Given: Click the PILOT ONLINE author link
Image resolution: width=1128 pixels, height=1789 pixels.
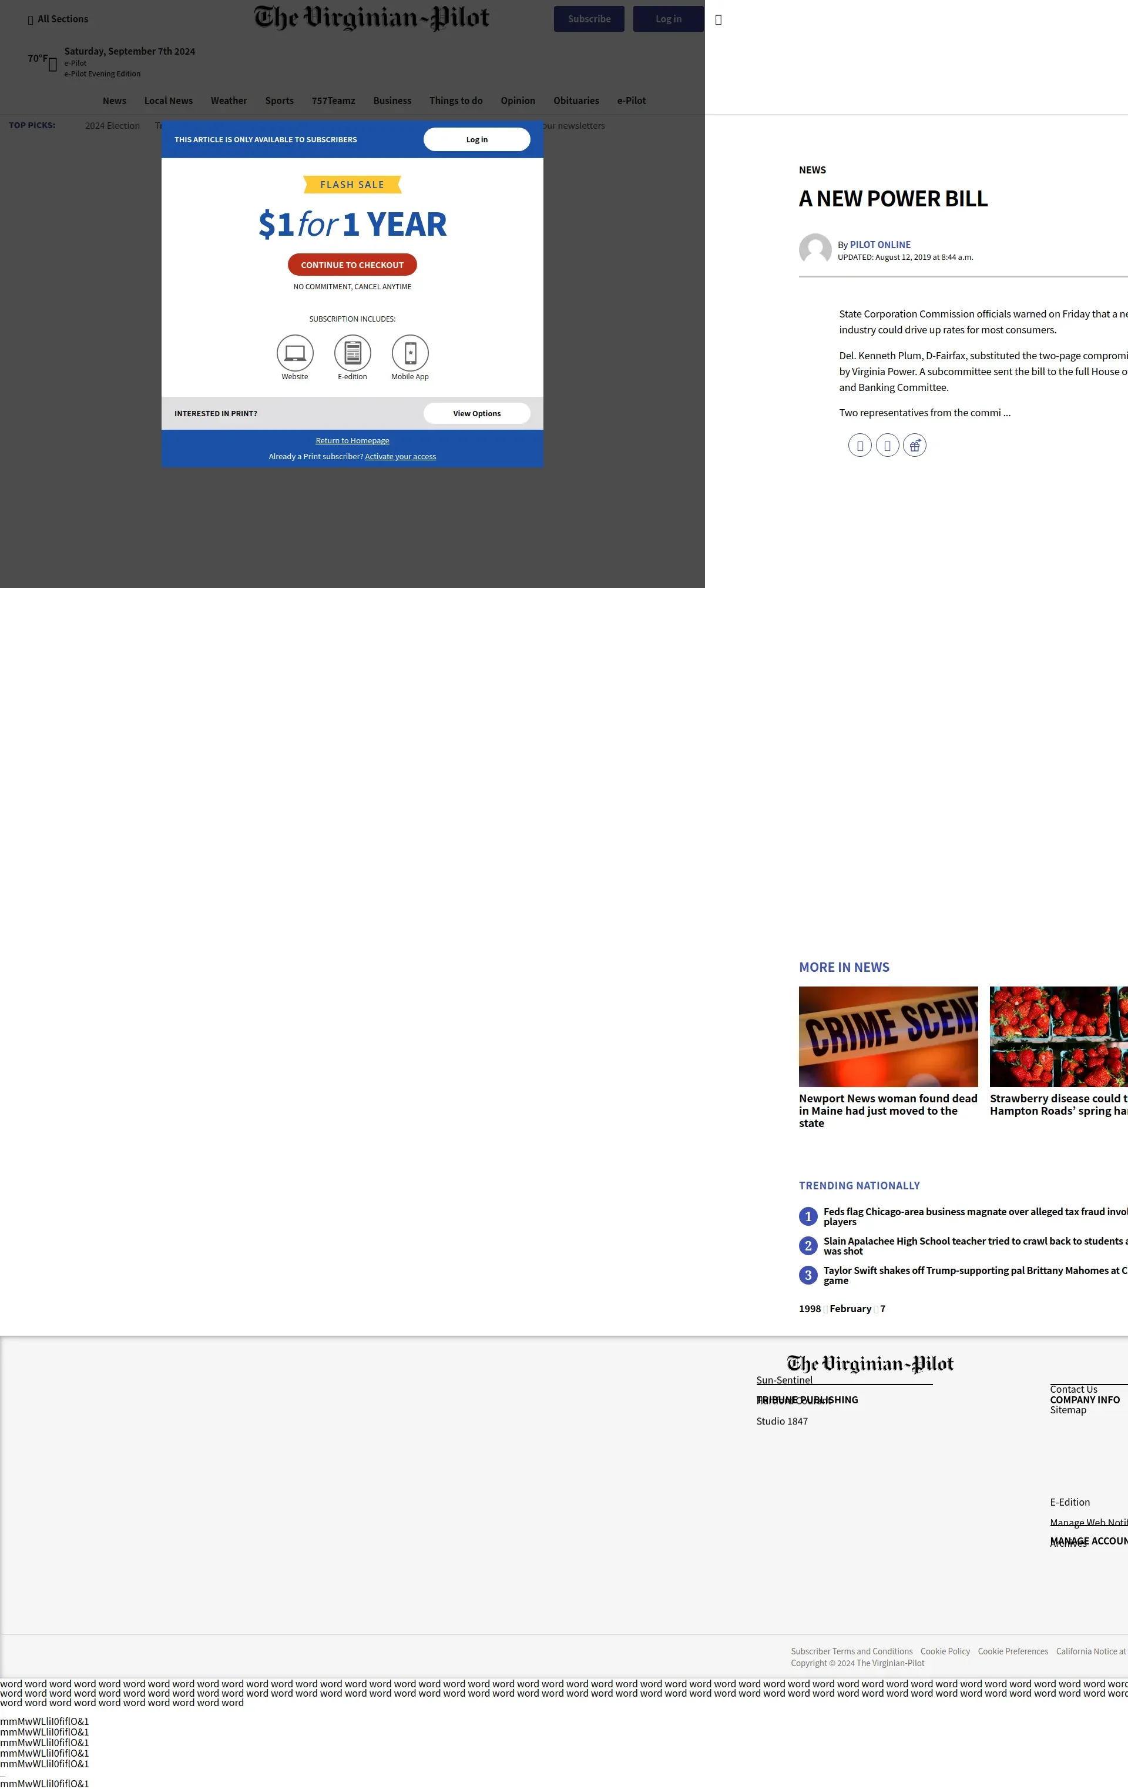Looking at the screenshot, I should (880, 245).
